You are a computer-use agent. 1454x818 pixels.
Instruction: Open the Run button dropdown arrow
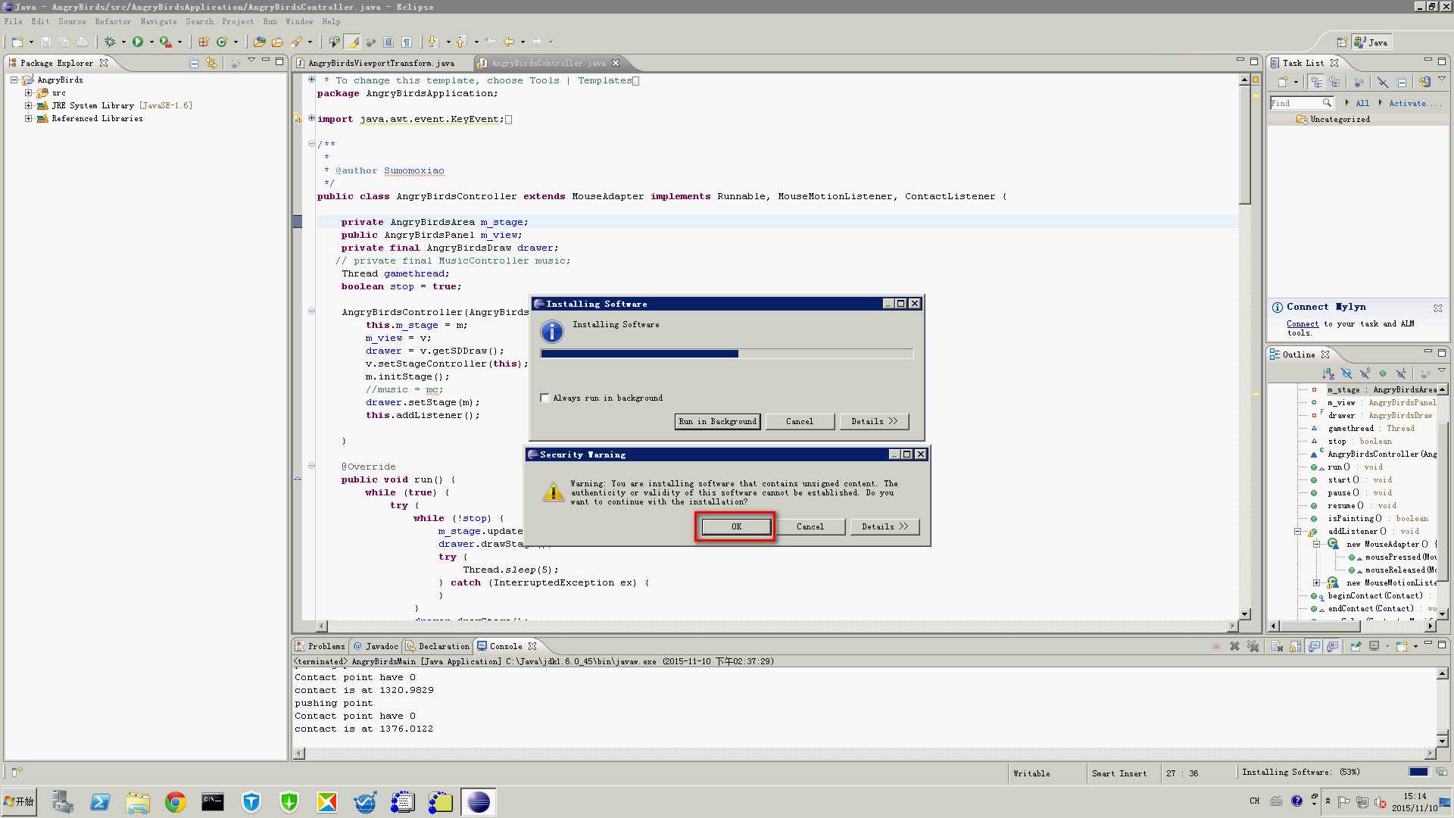[151, 42]
